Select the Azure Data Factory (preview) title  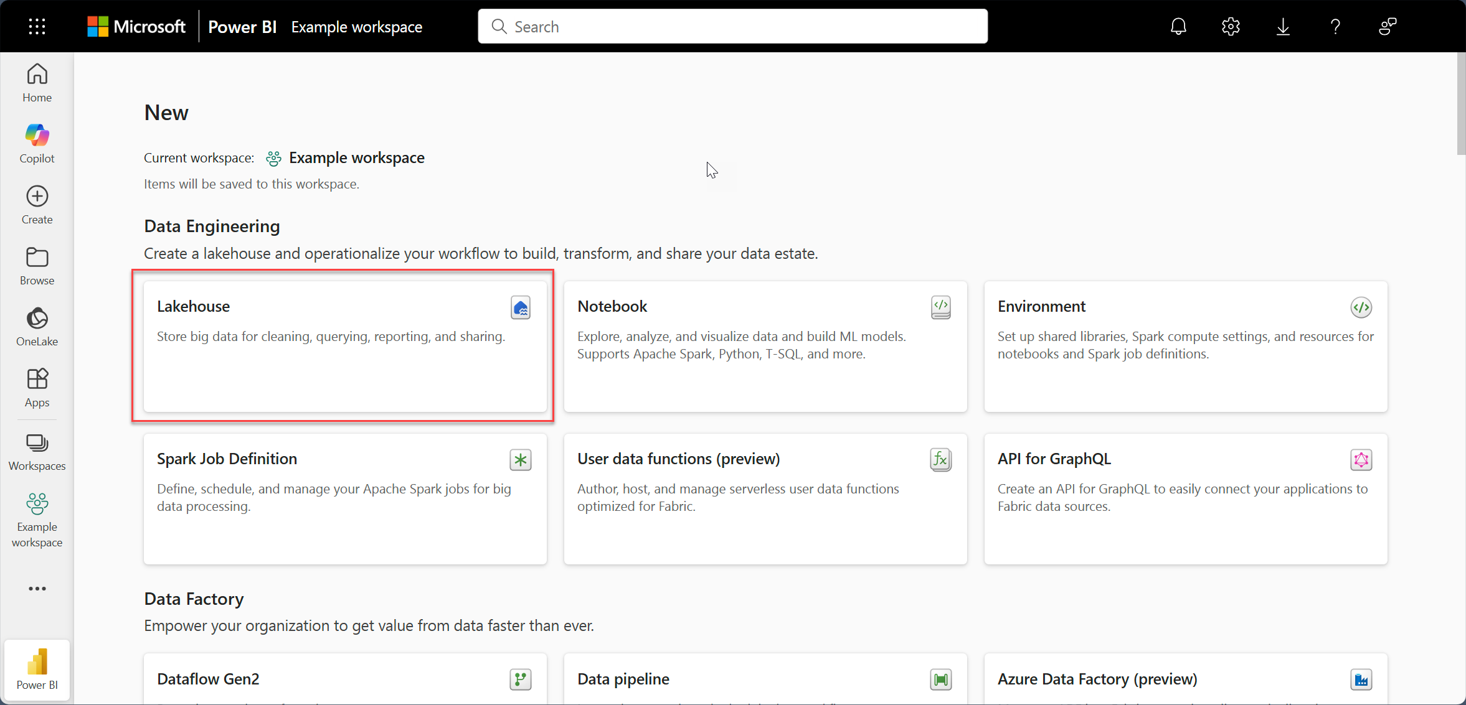click(x=1097, y=679)
